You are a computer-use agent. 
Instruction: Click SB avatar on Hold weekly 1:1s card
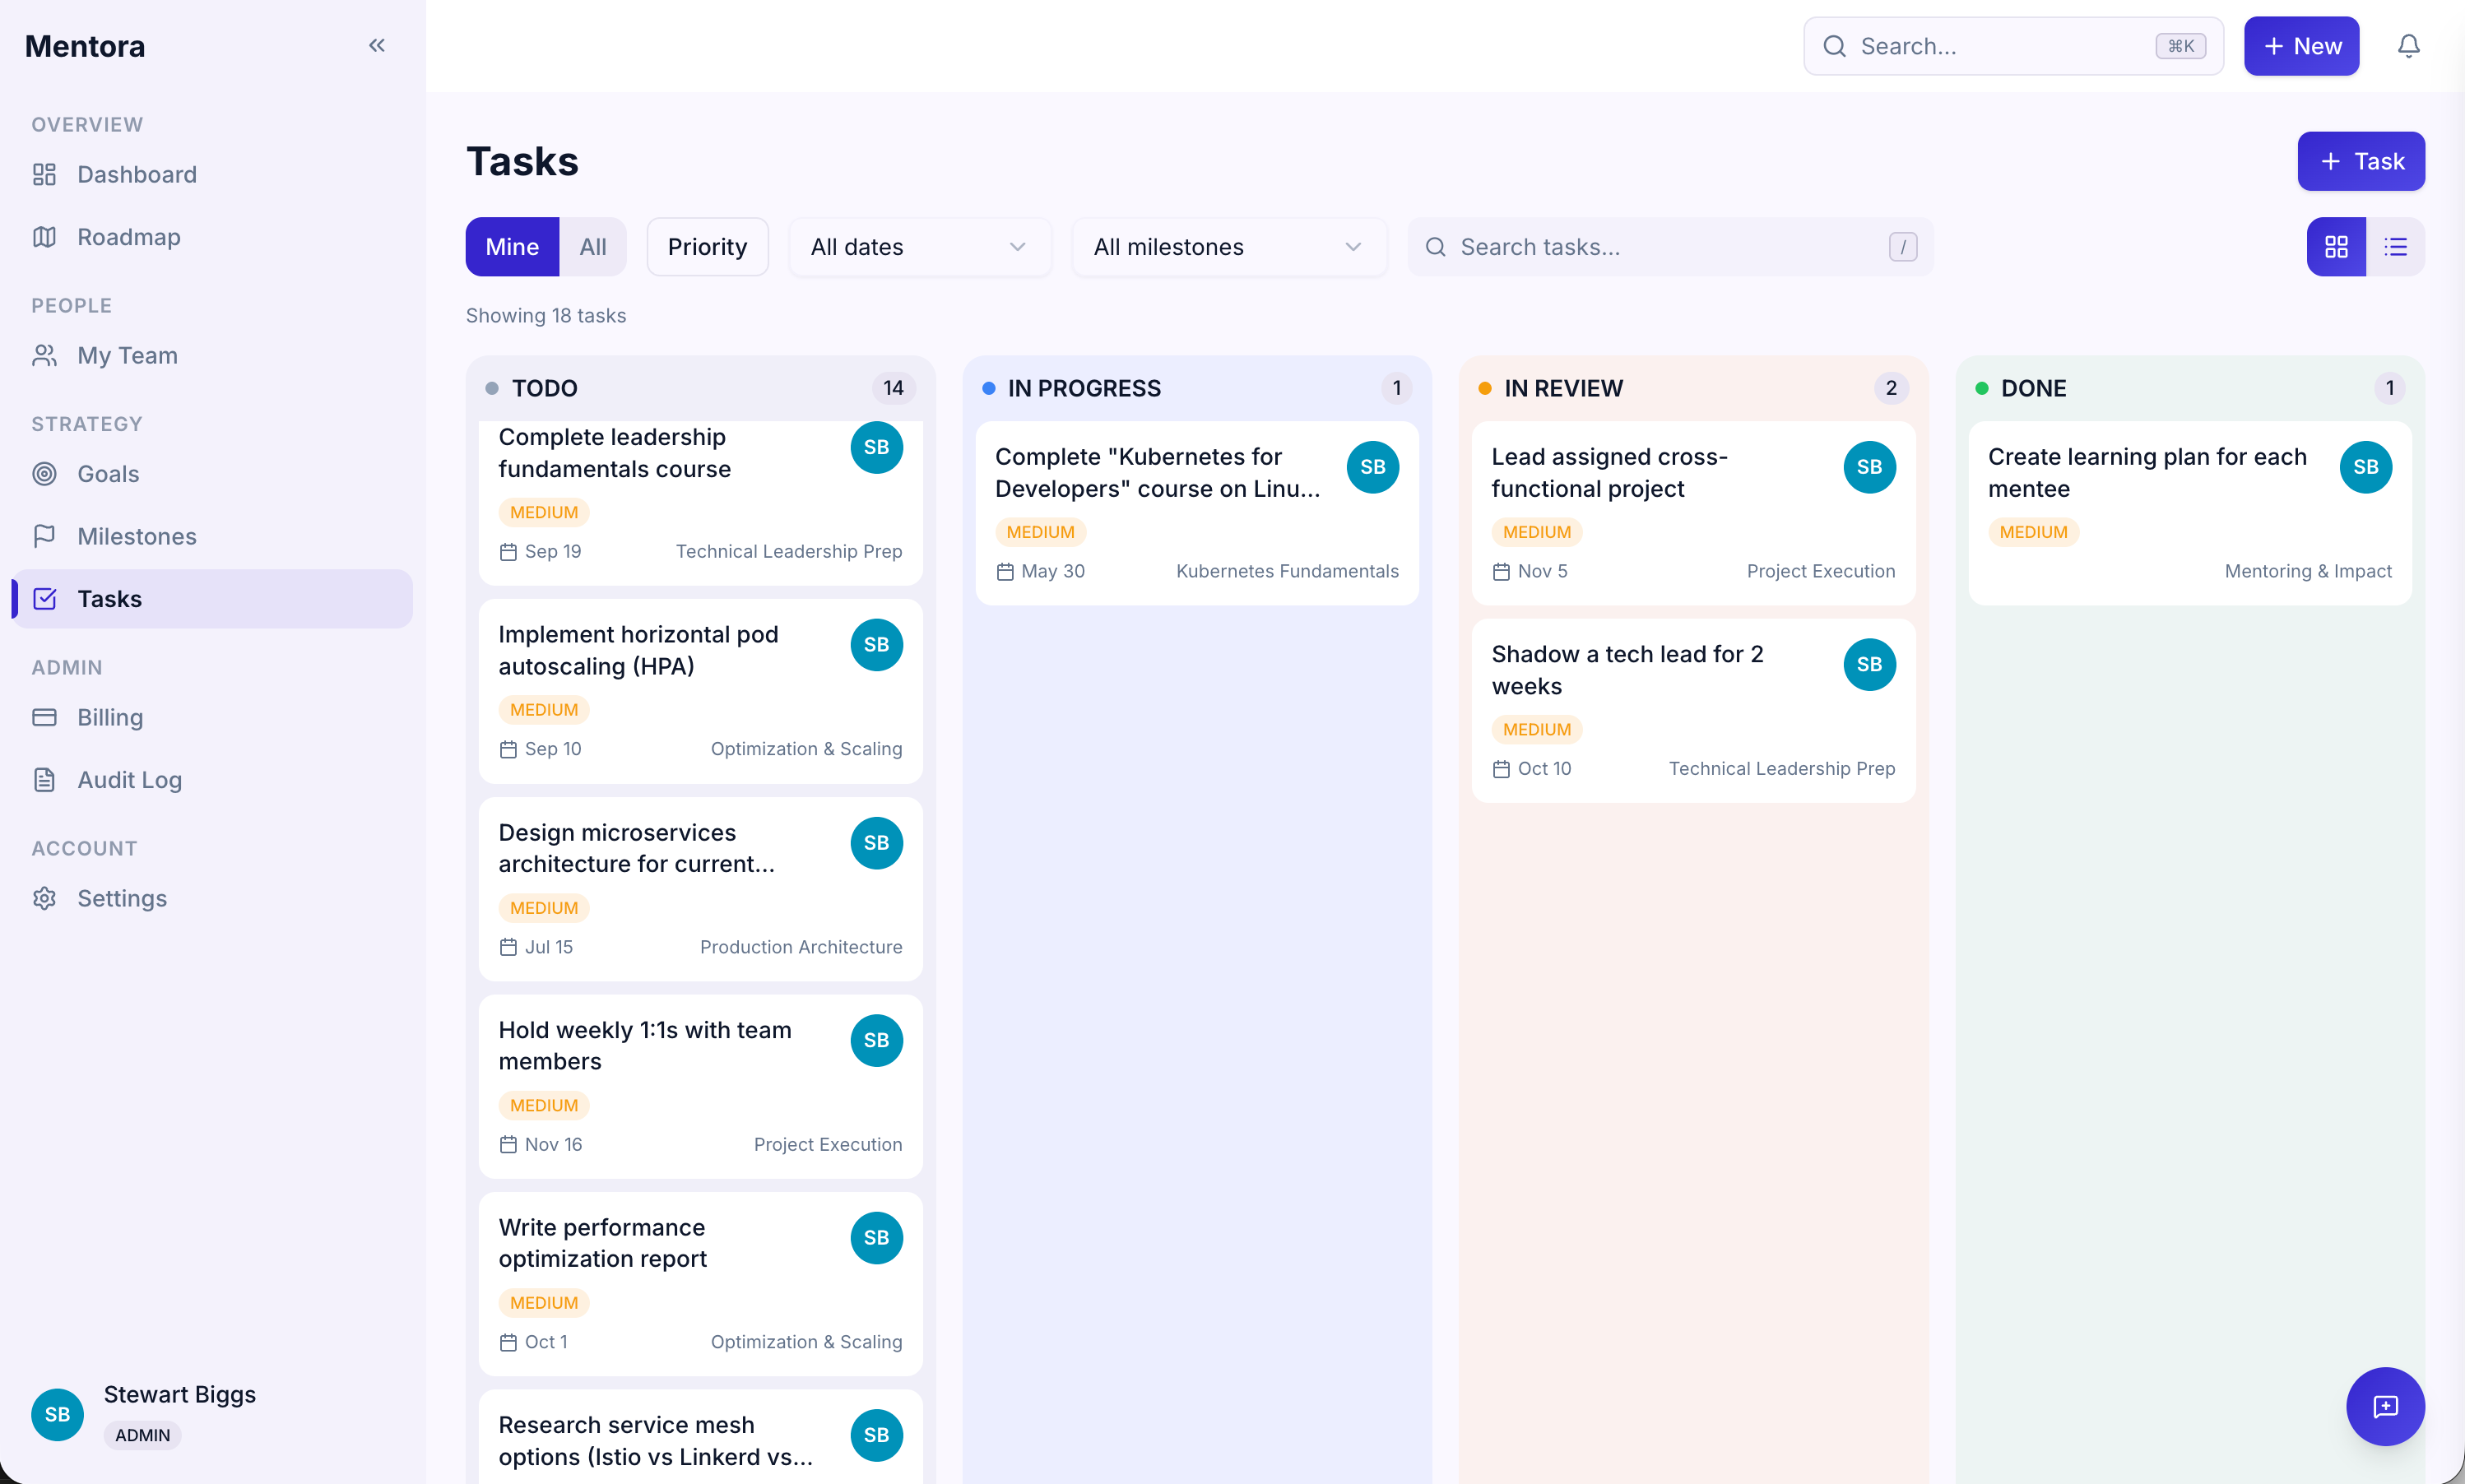[x=876, y=1040]
